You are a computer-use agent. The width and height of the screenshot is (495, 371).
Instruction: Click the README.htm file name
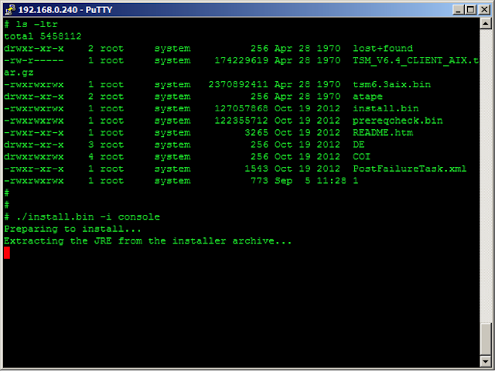tap(383, 132)
